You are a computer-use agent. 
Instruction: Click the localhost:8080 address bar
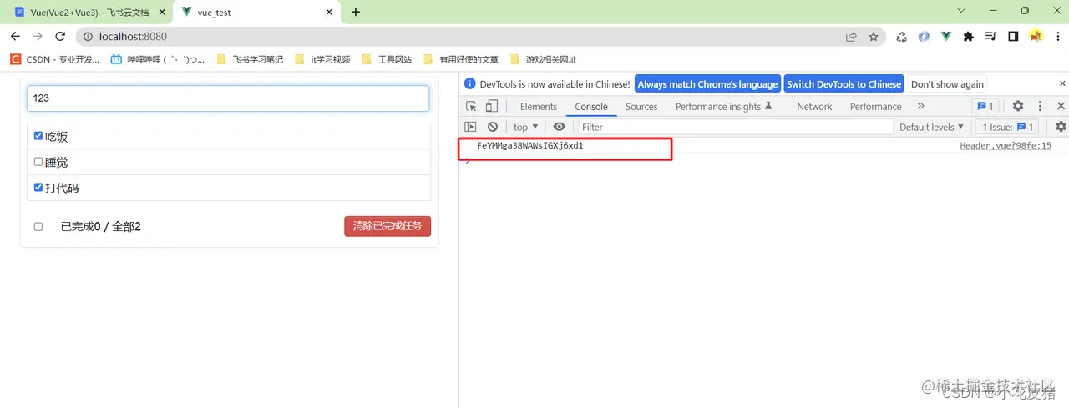468,37
